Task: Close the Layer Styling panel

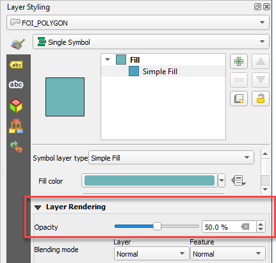Action: click(266, 7)
